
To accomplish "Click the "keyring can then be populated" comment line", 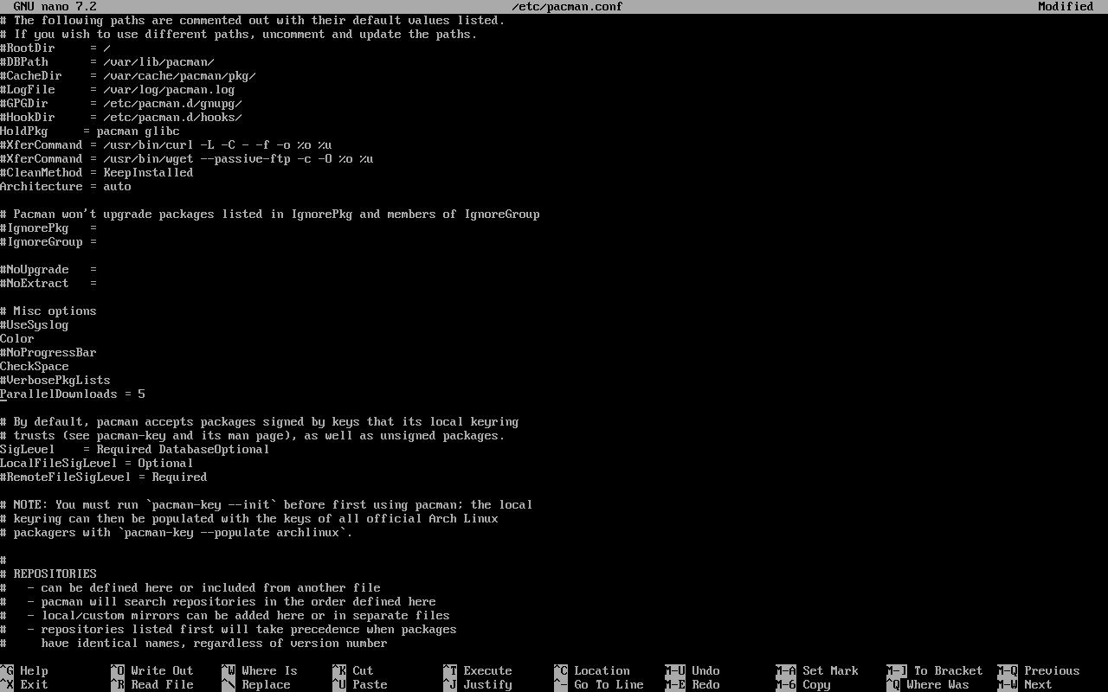I will pos(249,518).
